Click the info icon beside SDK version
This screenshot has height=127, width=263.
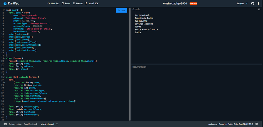257,124
